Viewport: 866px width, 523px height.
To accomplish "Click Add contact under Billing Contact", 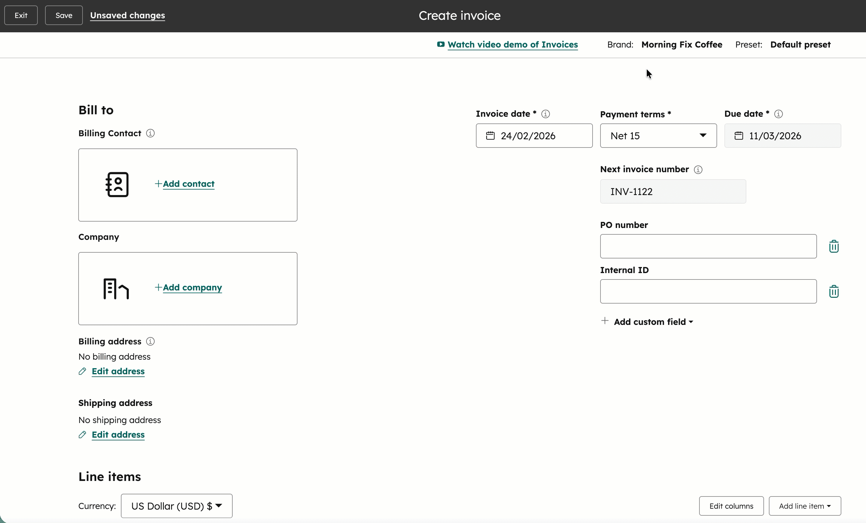I will (x=188, y=184).
